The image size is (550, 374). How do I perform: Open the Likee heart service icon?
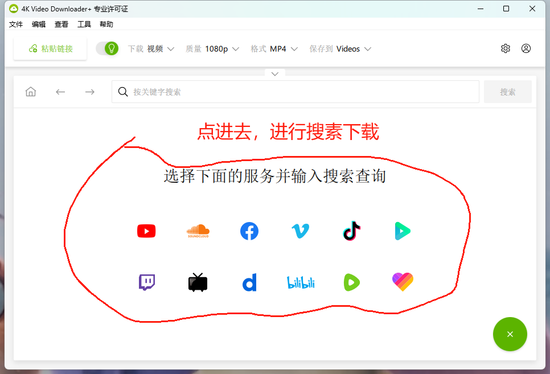point(403,282)
